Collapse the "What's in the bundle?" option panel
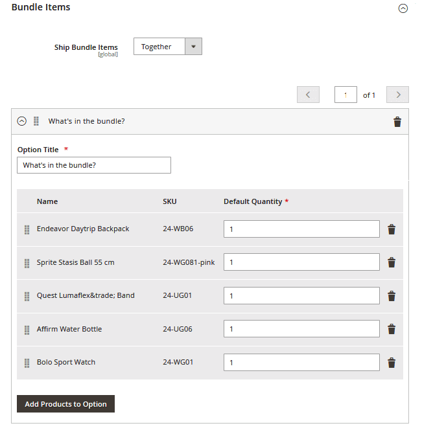The width and height of the screenshot is (422, 430). (x=22, y=121)
